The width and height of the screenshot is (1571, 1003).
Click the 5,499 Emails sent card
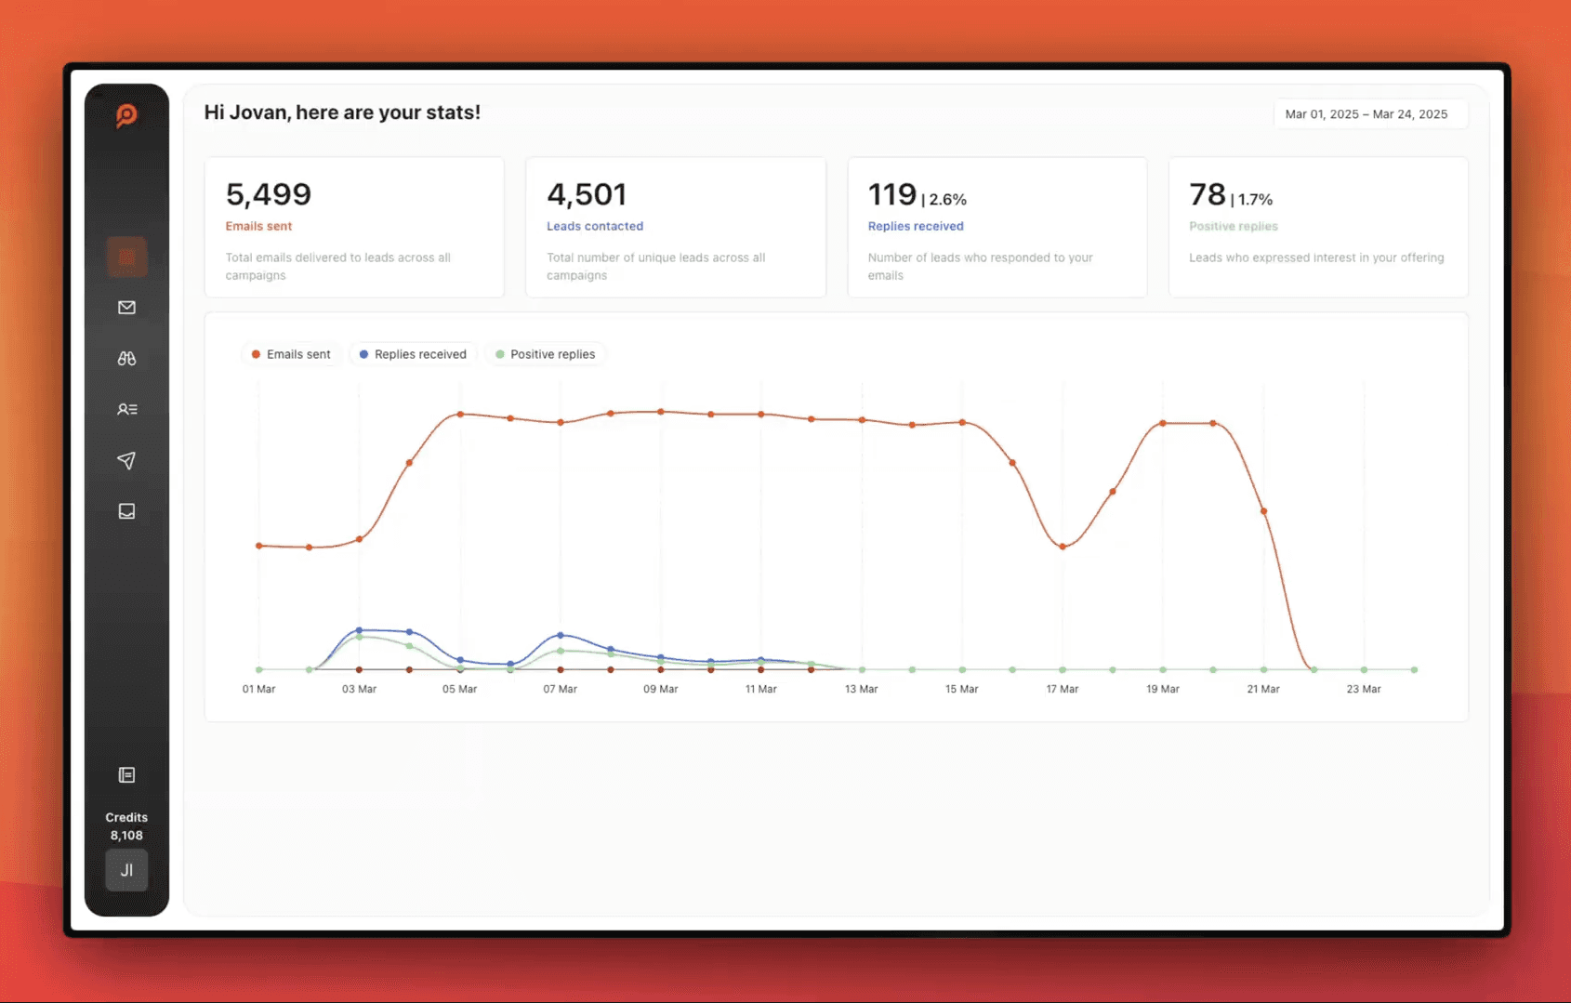click(354, 227)
